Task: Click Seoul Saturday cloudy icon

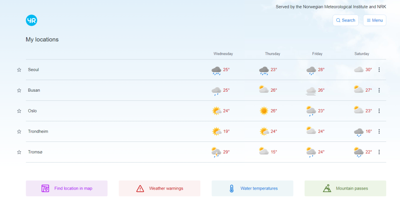Action: 359,70
